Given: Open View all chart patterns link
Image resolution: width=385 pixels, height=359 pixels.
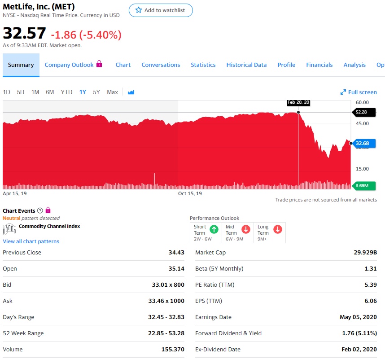Looking at the screenshot, I should click(31, 241).
